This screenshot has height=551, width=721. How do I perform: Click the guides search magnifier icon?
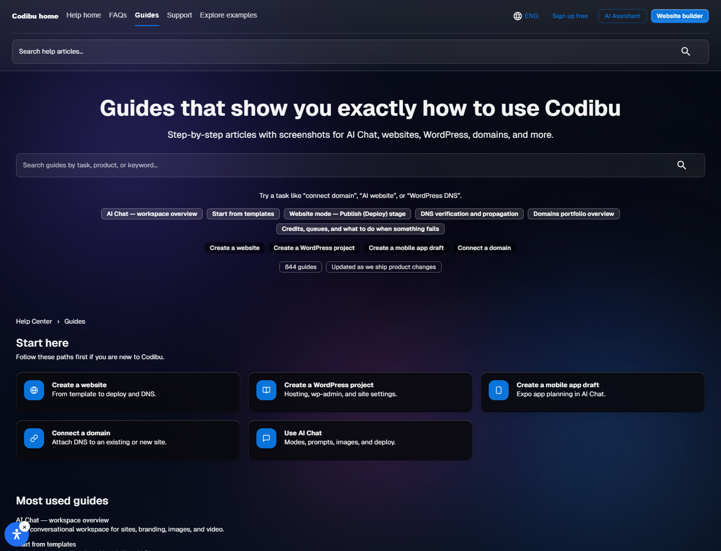pyautogui.click(x=681, y=165)
